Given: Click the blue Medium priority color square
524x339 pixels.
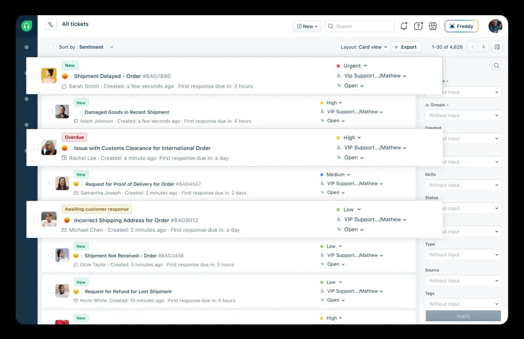Looking at the screenshot, I should (322, 175).
